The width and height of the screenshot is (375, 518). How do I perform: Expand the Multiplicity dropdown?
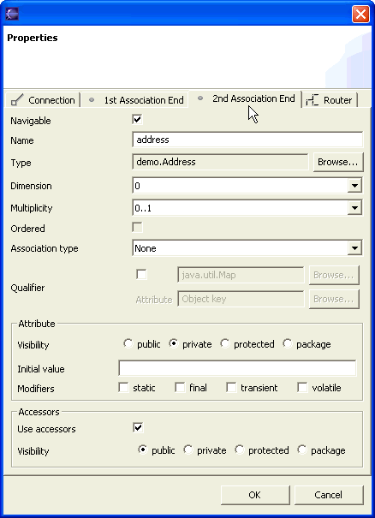pyautogui.click(x=354, y=208)
